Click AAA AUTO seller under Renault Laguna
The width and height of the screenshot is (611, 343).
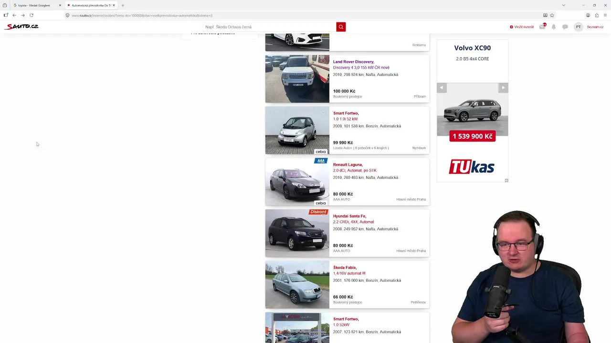pos(342,200)
